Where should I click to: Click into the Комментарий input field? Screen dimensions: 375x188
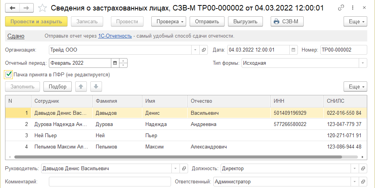click(x=110, y=182)
